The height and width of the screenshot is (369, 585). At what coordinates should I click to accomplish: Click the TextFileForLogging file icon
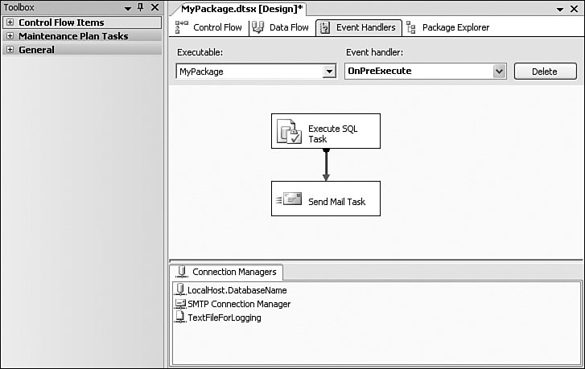click(180, 318)
